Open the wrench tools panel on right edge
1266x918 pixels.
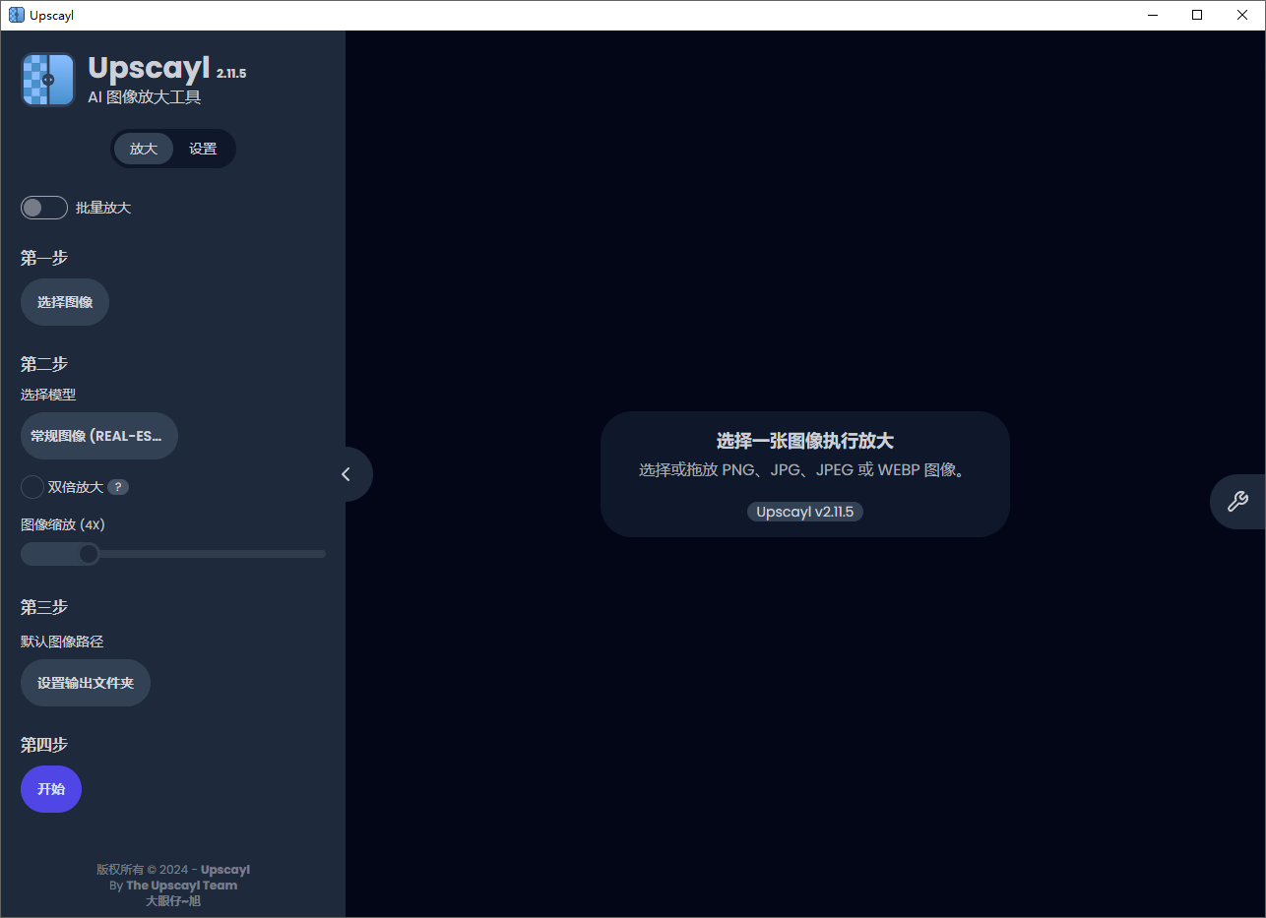click(1237, 502)
